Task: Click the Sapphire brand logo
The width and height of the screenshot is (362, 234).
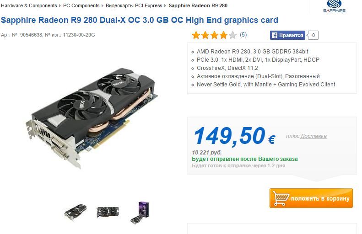Action: coord(334,6)
